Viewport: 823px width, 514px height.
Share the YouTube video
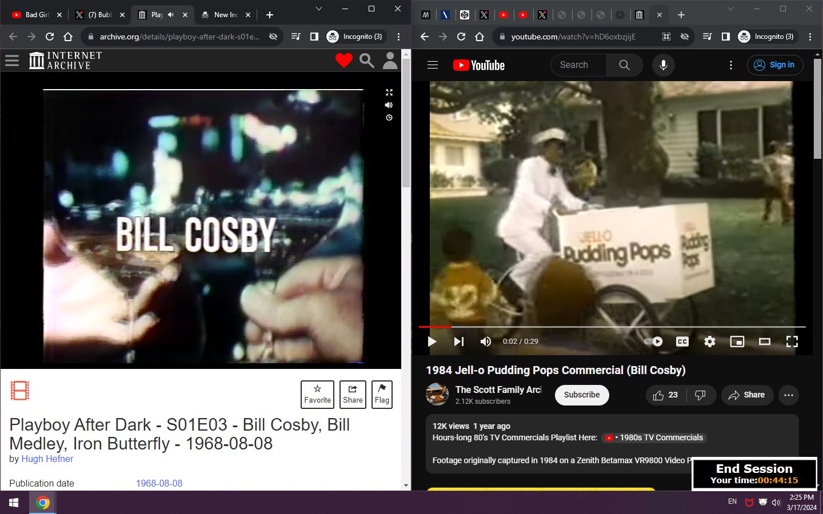(x=747, y=395)
